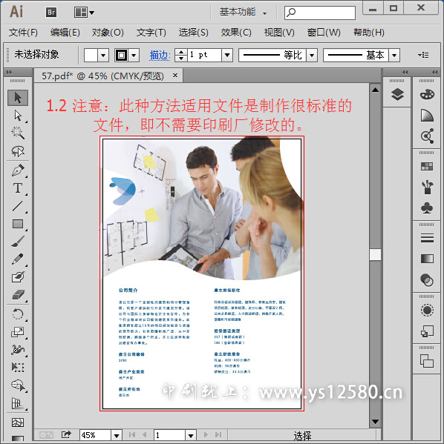Viewport: 444px width, 444px height.
Task: Select the Direct Selection tool (white arrow)
Action: (18, 116)
